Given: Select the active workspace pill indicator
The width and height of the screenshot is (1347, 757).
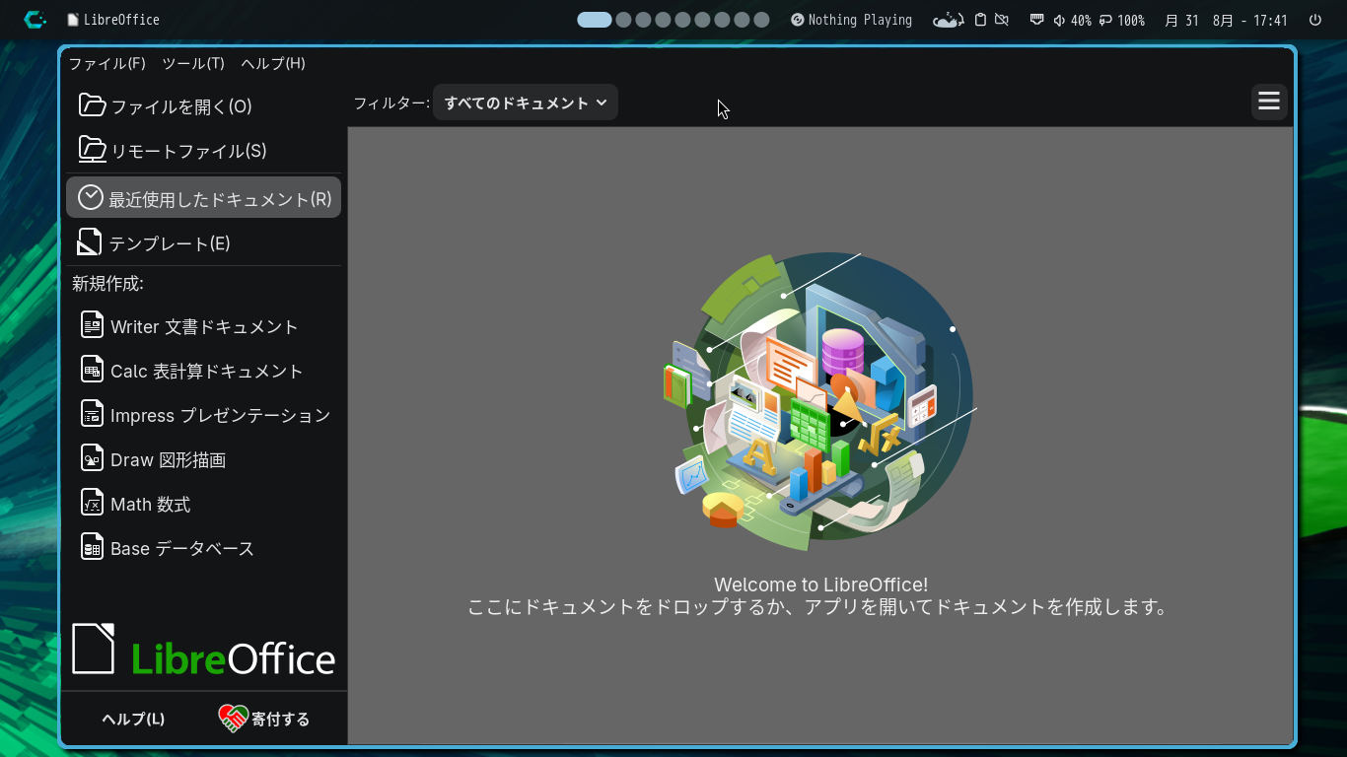Looking at the screenshot, I should pos(595,20).
